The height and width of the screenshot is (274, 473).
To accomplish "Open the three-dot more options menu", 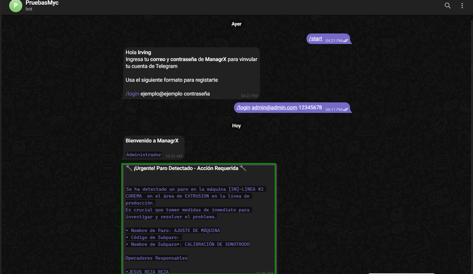I will click(x=462, y=6).
